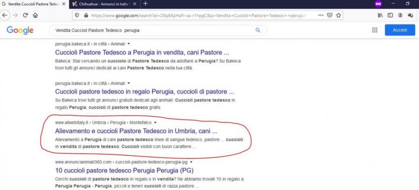This screenshot has width=419, height=190.
Task: Open the browser home page
Action: click(35, 15)
